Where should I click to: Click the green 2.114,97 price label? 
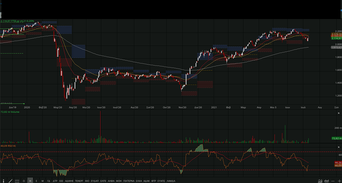pos(336,38)
